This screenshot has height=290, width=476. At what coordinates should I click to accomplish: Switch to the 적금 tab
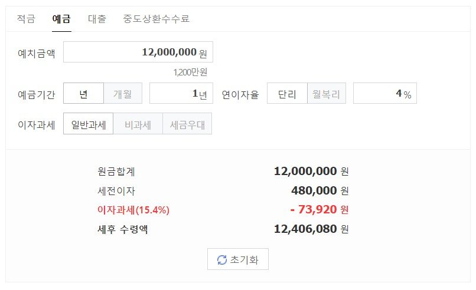click(x=26, y=19)
